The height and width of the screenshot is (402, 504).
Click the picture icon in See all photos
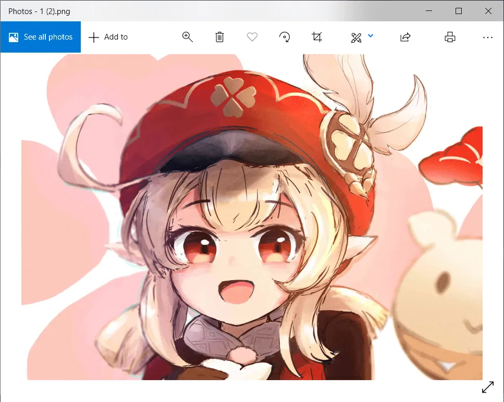[x=14, y=37]
